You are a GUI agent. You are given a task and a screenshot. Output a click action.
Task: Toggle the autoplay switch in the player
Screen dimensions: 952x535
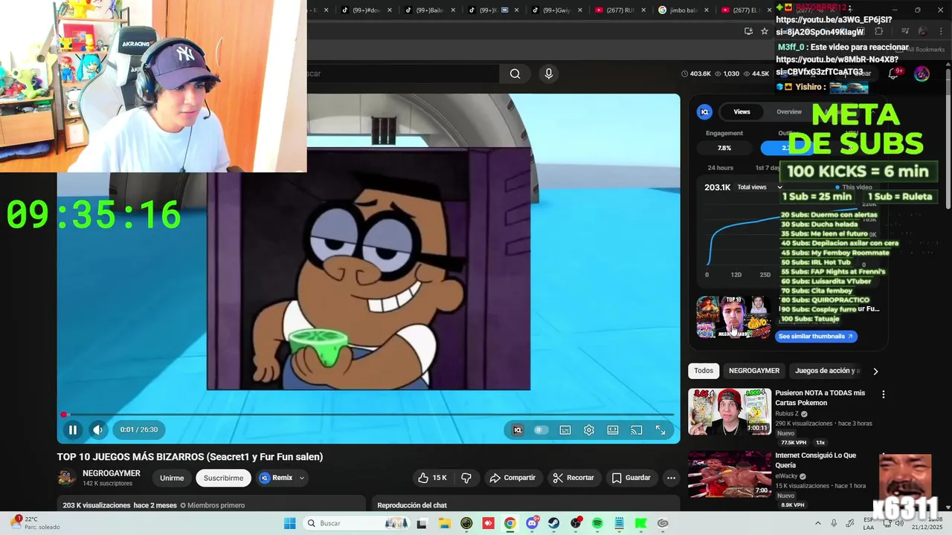click(541, 429)
